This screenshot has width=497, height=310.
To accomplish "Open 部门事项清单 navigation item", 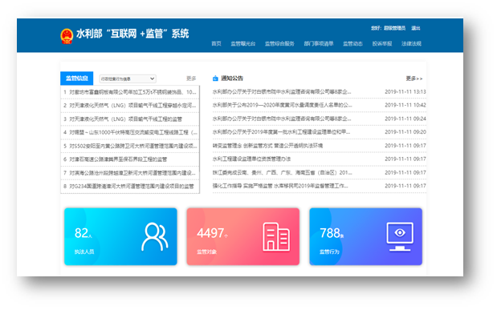I will pos(319,43).
